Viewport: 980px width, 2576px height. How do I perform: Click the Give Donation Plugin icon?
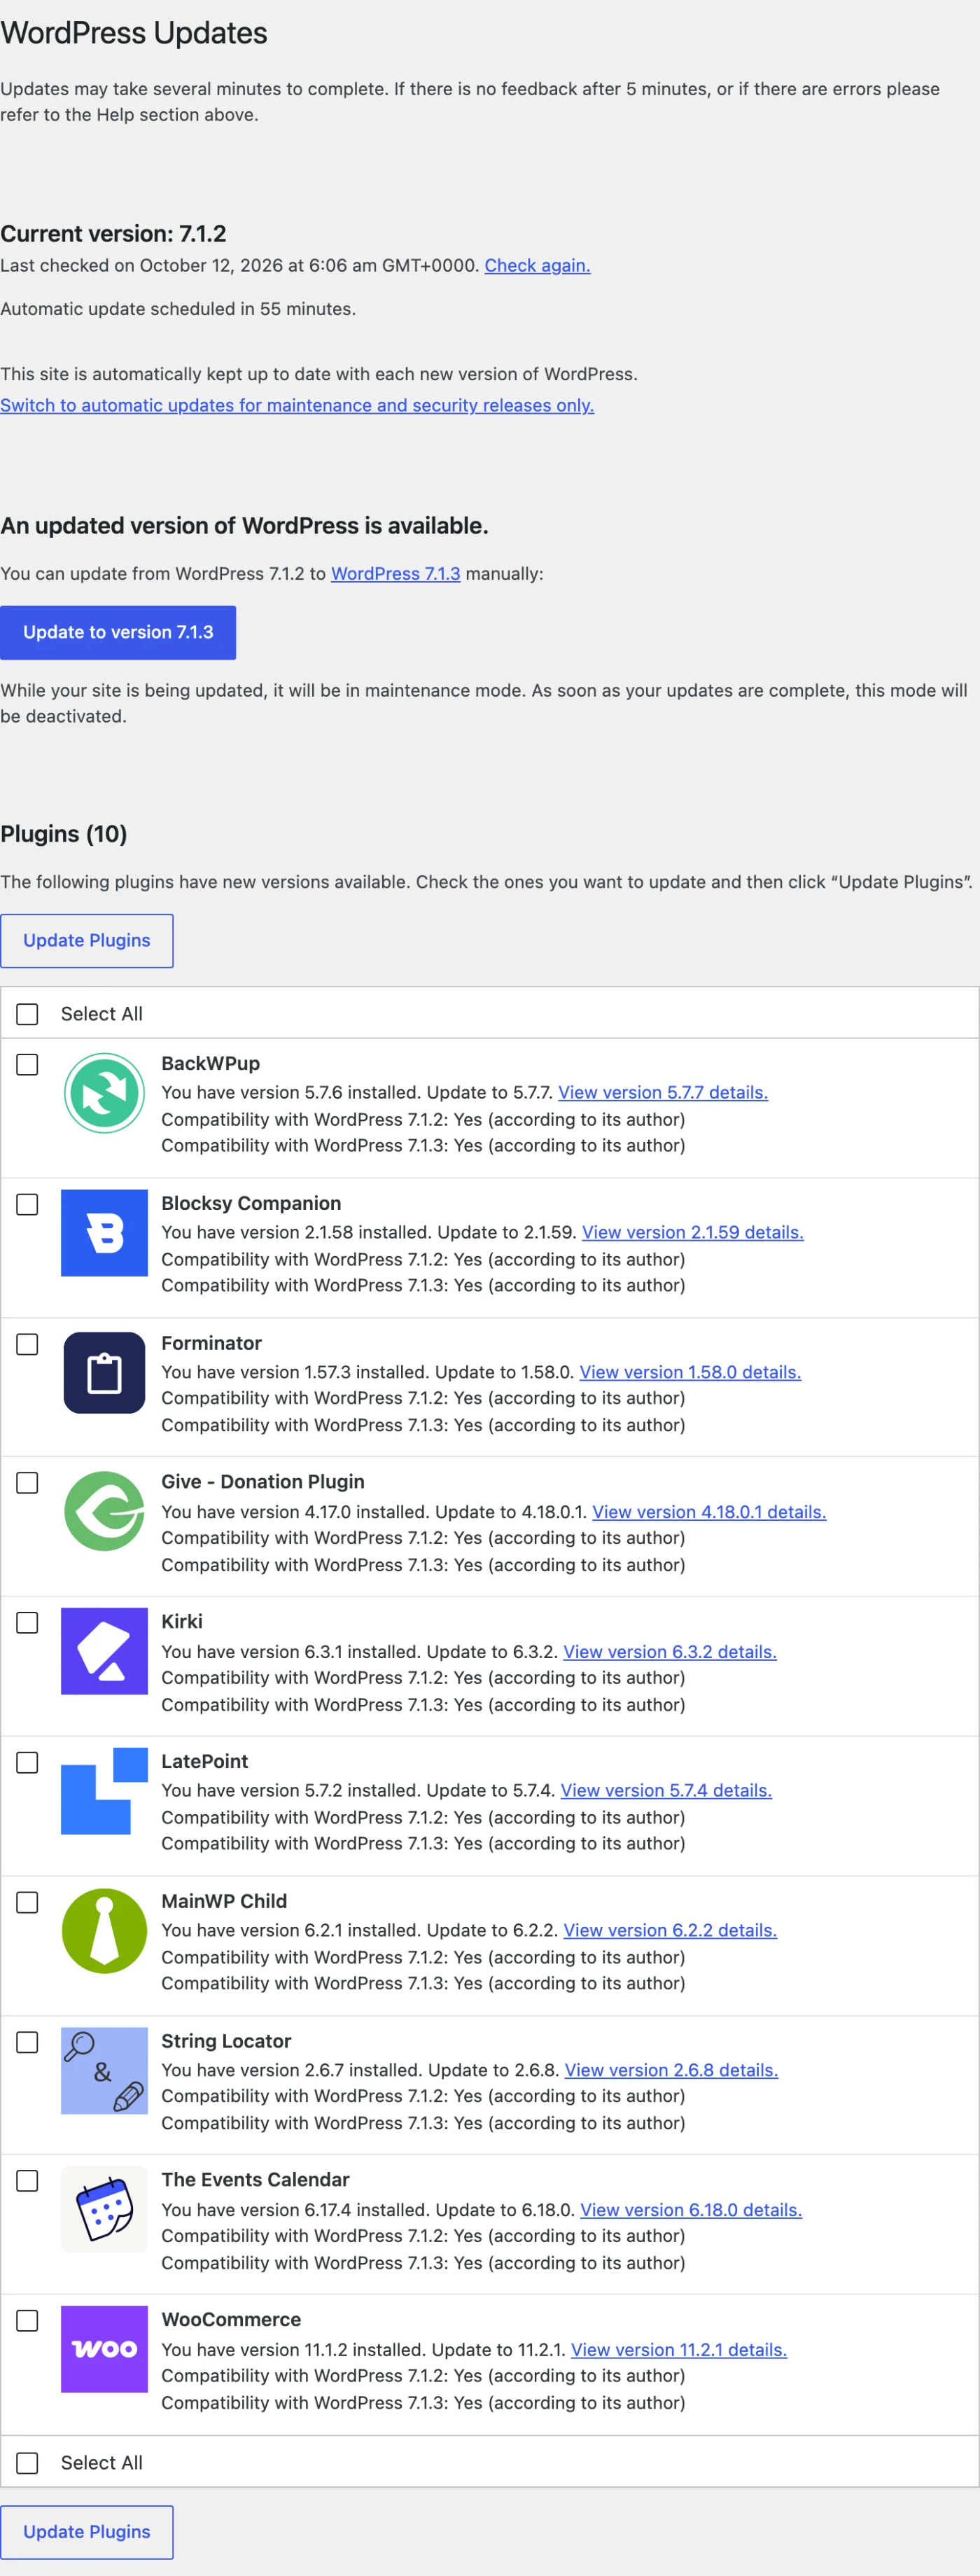coord(104,1511)
